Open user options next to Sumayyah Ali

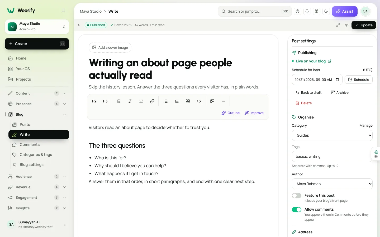(x=65, y=224)
